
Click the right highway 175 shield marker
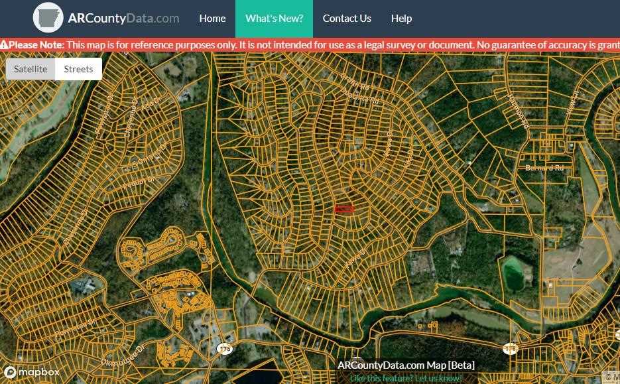coord(509,348)
